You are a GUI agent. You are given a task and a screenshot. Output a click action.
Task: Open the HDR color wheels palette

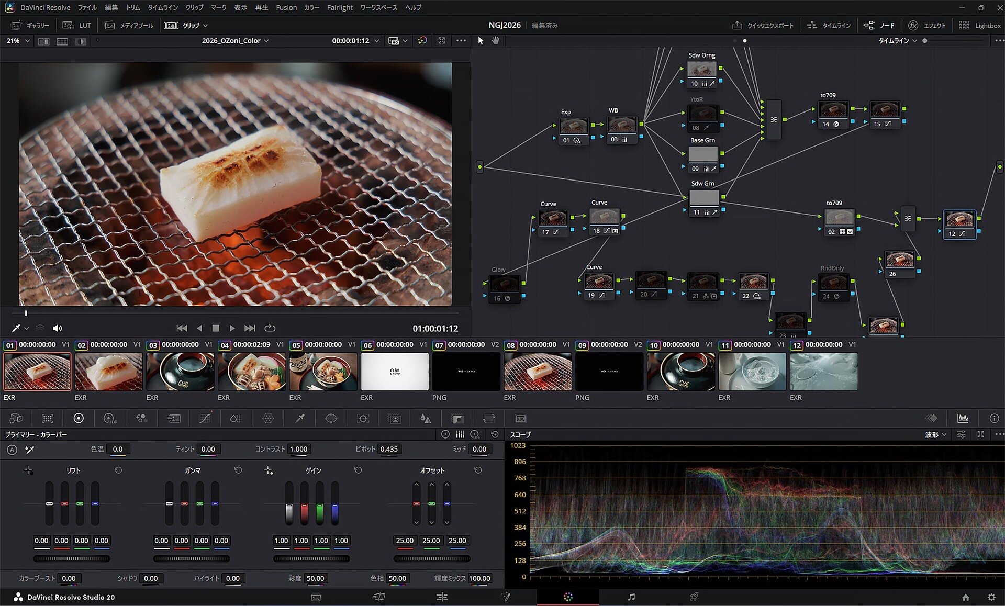[110, 419]
